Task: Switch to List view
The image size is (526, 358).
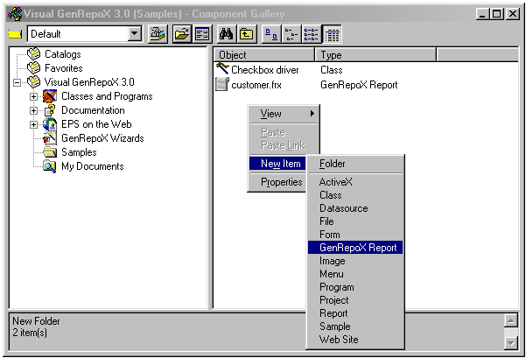Action: pos(312,34)
